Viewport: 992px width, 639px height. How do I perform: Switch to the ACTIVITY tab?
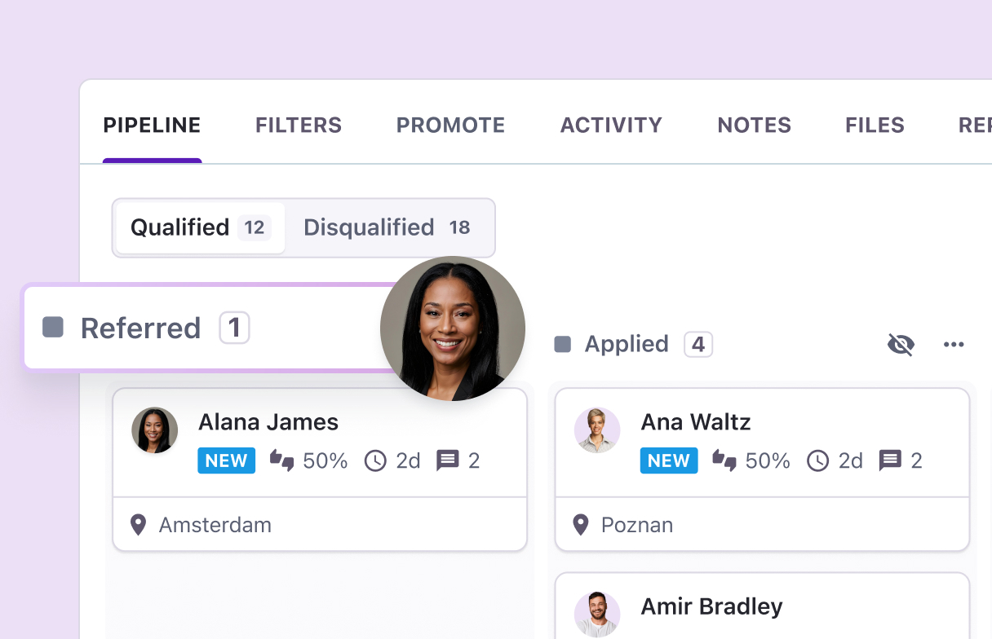click(x=611, y=125)
